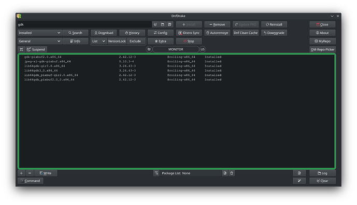357x205 pixels.
Task: Click the Dnf Clean Cache button
Action: click(246, 33)
